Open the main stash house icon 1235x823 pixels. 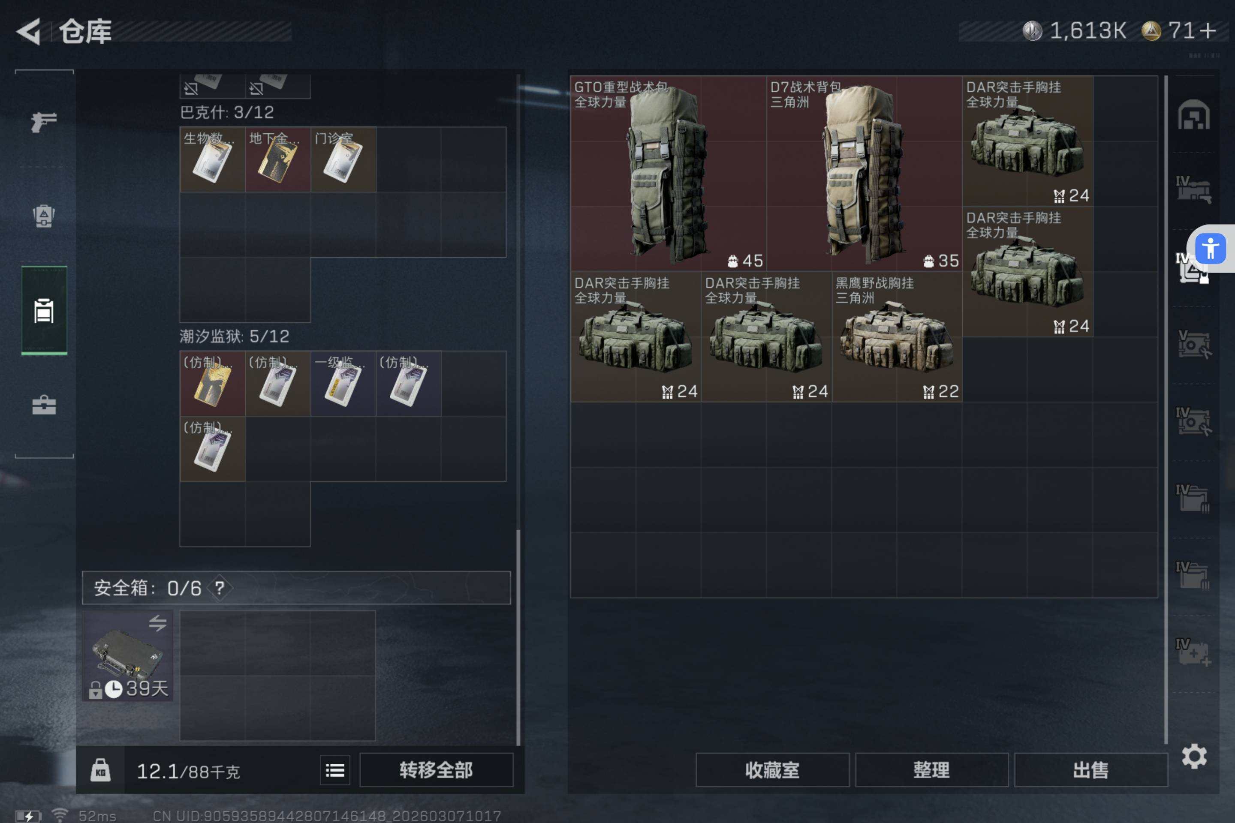[1193, 114]
